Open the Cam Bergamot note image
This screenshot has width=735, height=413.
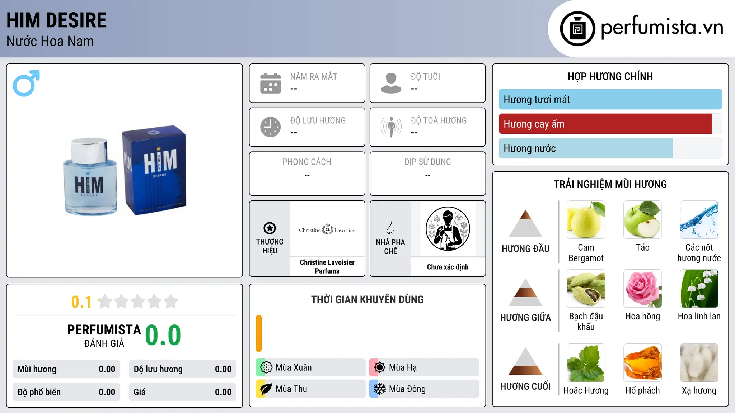pyautogui.click(x=586, y=220)
